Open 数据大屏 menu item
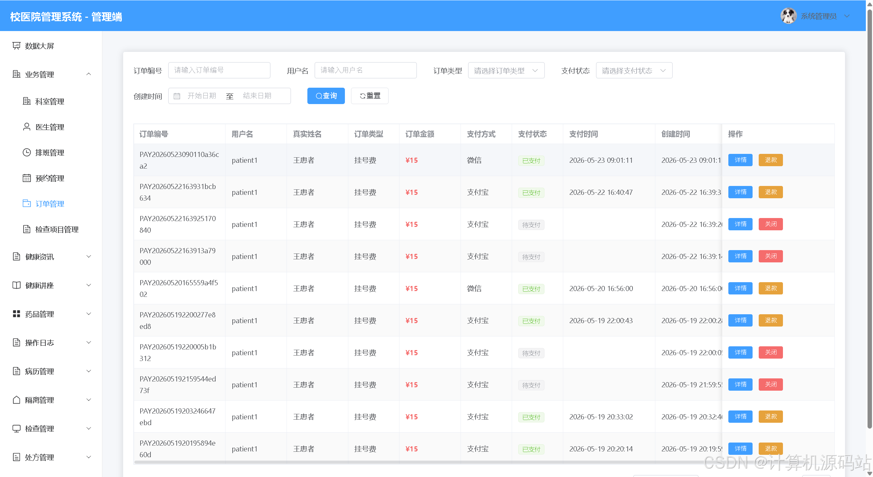Viewport: 873px width, 477px height. [51, 46]
